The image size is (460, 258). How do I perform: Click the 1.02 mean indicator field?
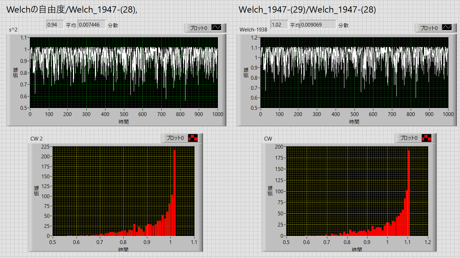pyautogui.click(x=279, y=24)
